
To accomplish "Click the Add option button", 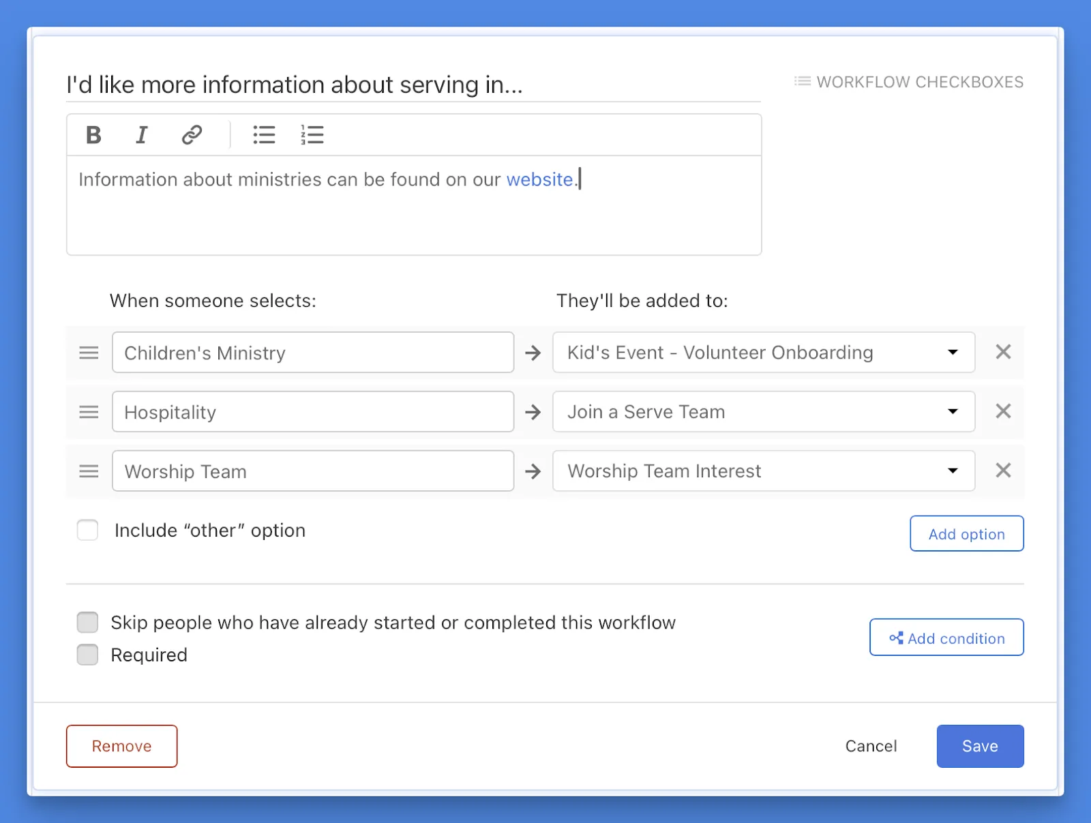I will click(966, 534).
